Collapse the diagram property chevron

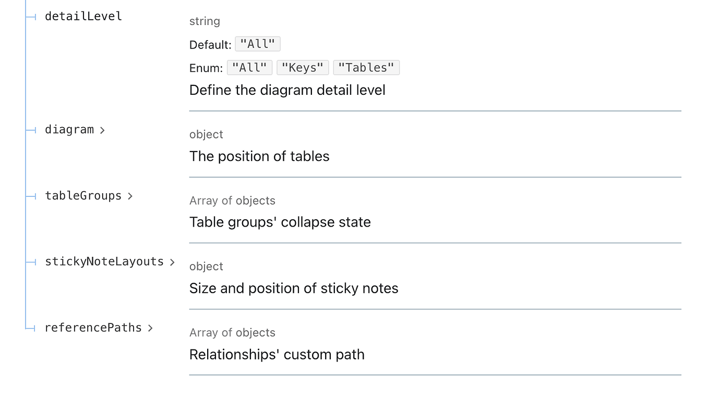point(102,130)
